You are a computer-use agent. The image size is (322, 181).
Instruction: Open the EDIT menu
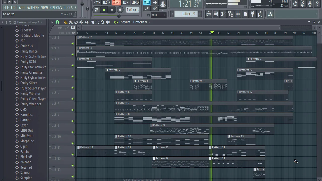pos(14,8)
